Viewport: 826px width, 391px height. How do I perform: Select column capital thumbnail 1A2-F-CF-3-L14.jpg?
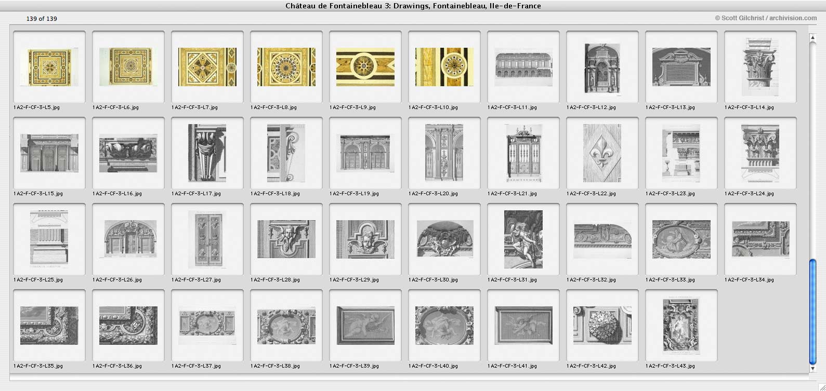coord(761,68)
